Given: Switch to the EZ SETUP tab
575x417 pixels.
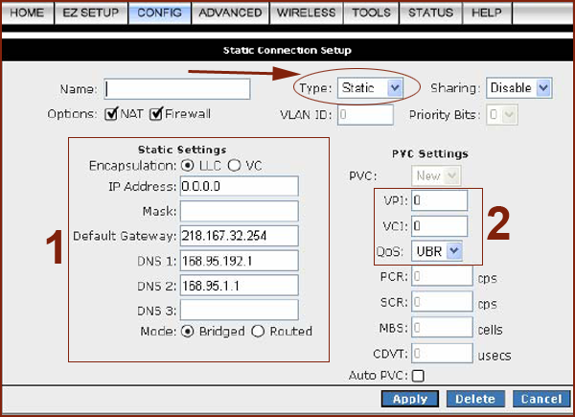Looking at the screenshot, I should click(91, 13).
